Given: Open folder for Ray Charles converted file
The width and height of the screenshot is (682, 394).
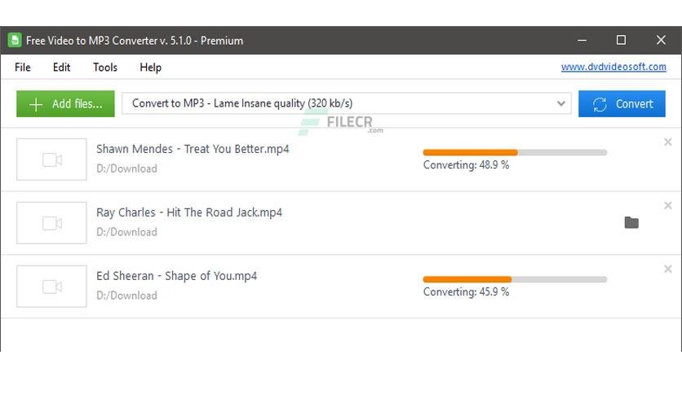Looking at the screenshot, I should point(631,222).
